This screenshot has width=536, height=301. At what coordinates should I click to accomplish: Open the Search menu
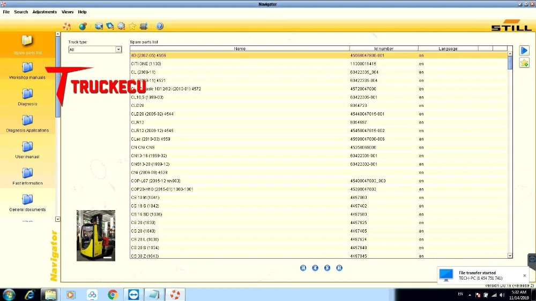click(x=21, y=12)
